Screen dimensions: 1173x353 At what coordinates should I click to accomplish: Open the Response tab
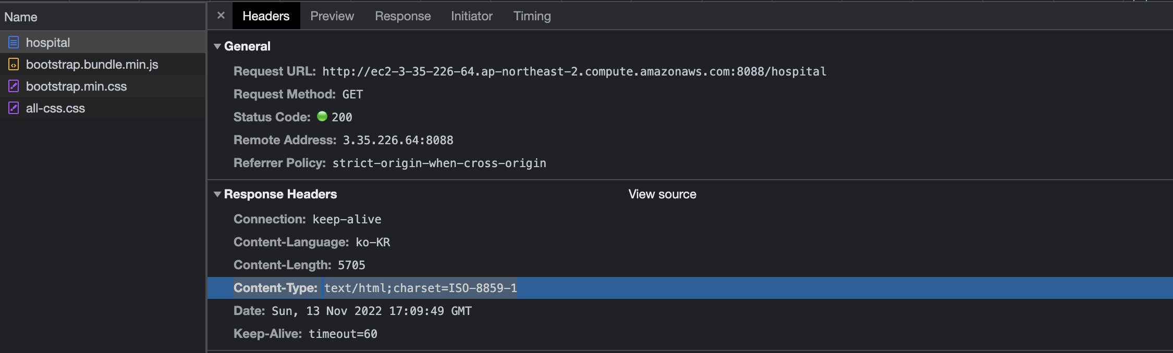click(x=403, y=16)
